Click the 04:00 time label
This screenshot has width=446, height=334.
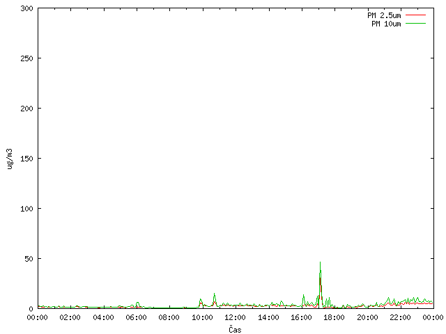(x=103, y=317)
